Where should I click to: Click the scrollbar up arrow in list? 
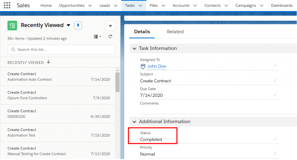click(x=118, y=70)
